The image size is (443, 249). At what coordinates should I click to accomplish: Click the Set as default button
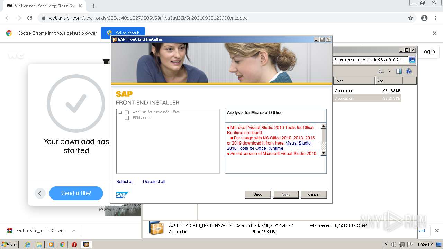tap(123, 33)
